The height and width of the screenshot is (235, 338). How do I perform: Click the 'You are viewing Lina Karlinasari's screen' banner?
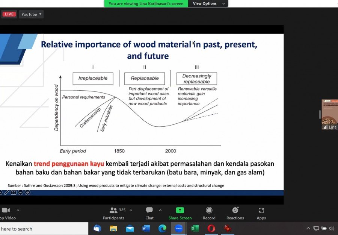(x=146, y=3)
